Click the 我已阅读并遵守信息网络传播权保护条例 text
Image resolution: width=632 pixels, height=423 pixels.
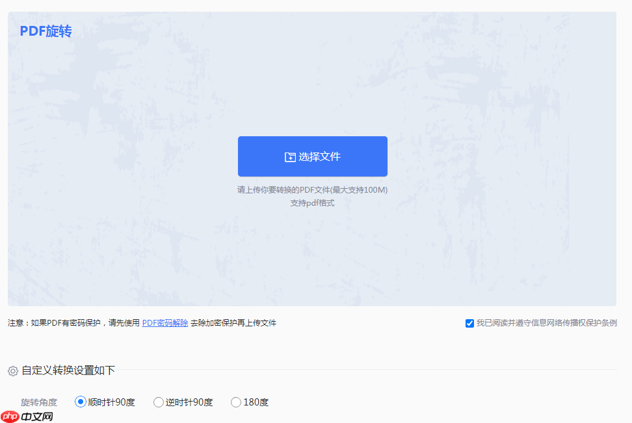[x=547, y=323]
